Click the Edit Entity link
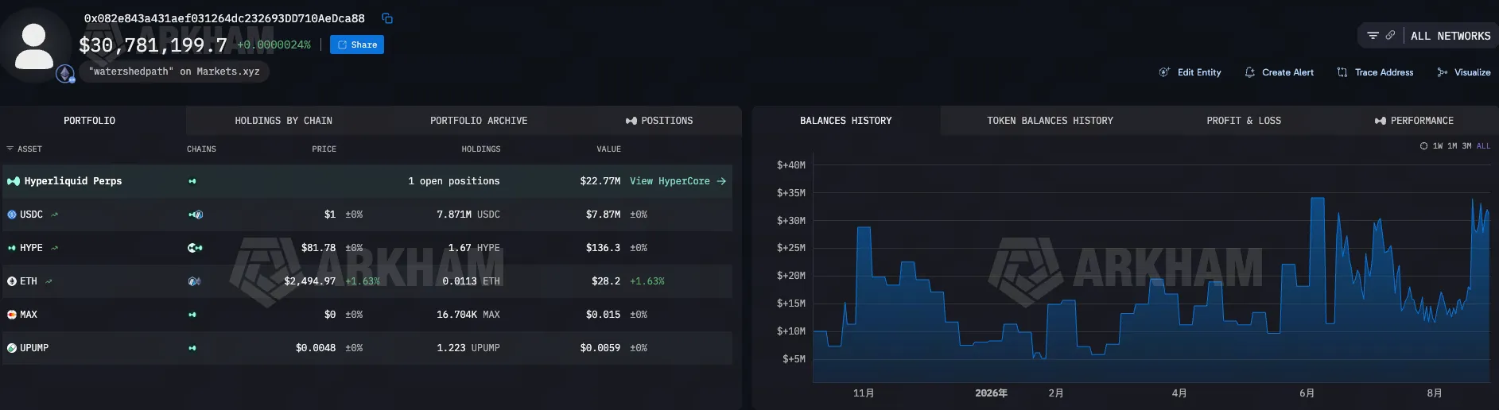Viewport: 1499px width, 410px height. (x=1199, y=72)
